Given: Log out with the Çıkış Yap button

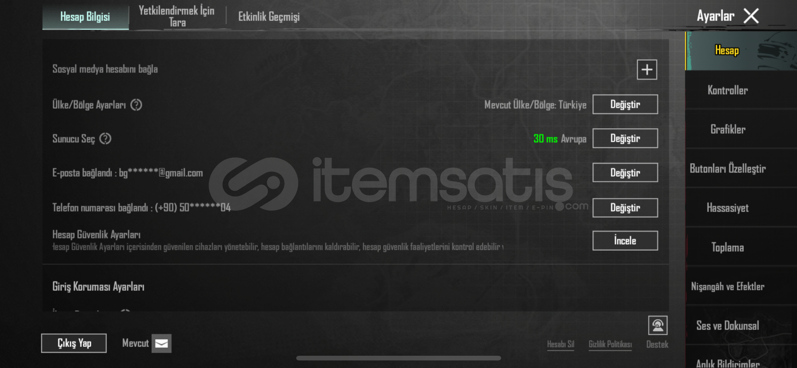Looking at the screenshot, I should coord(74,343).
